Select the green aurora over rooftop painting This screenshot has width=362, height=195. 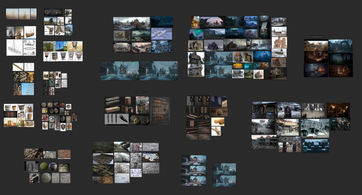point(196,34)
